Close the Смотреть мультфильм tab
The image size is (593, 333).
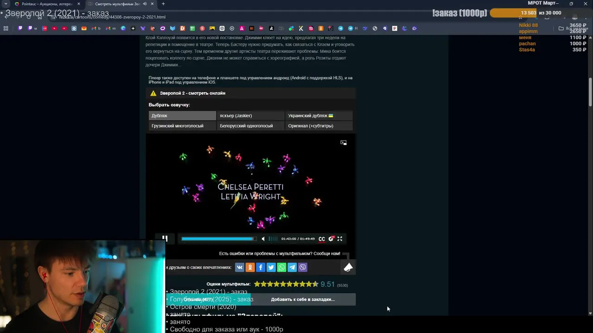click(x=152, y=4)
